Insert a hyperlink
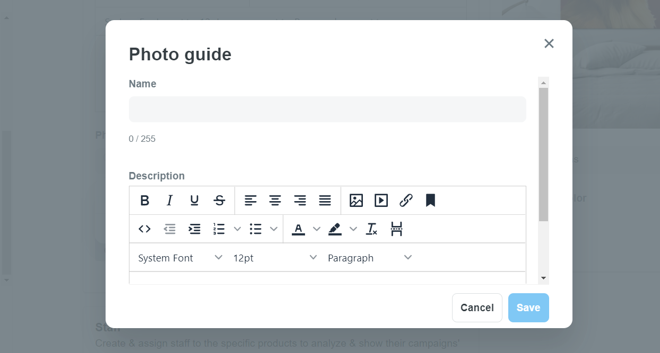Viewport: 660px width, 353px height. pos(406,201)
